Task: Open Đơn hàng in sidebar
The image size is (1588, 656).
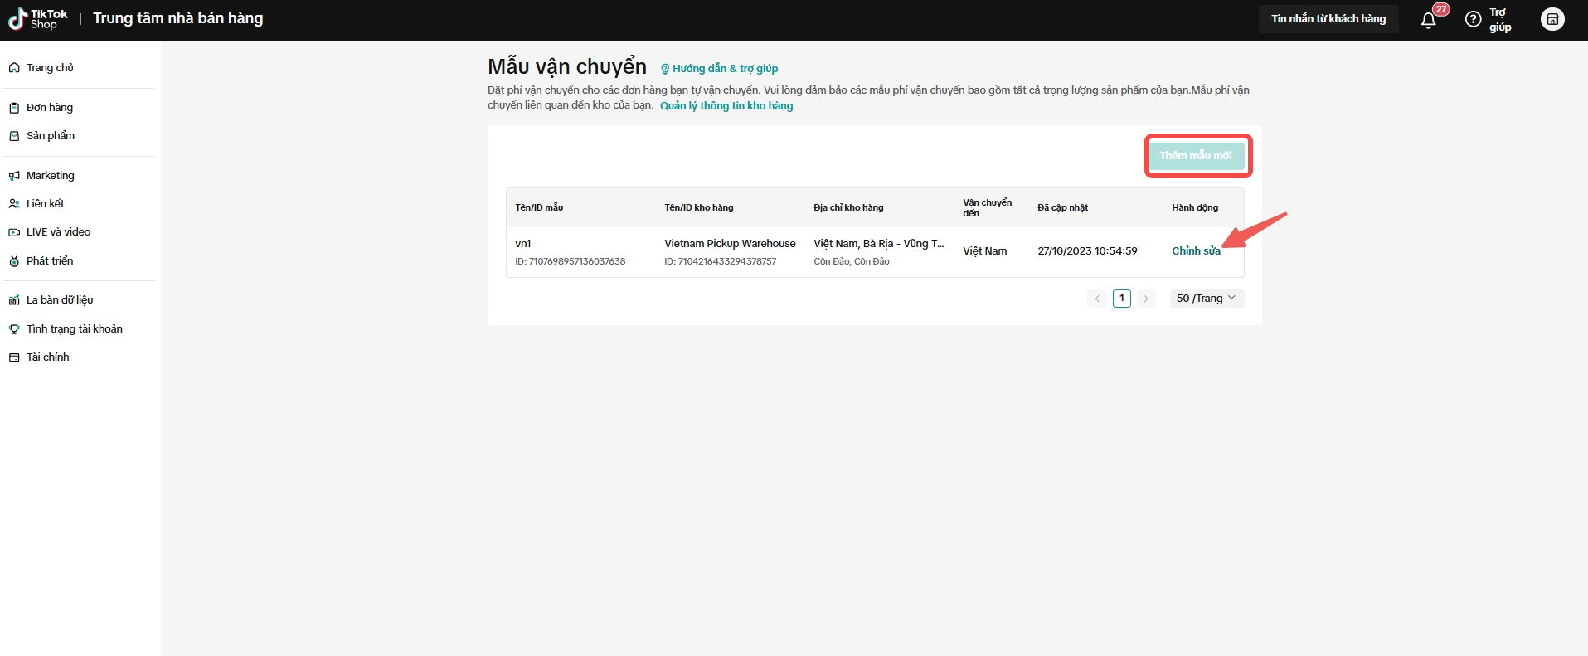Action: (50, 108)
